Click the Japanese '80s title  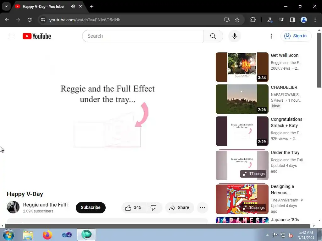point(285,220)
